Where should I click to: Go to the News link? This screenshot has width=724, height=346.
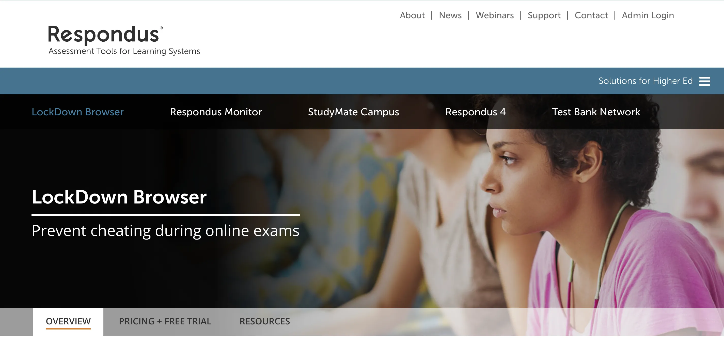coord(450,15)
